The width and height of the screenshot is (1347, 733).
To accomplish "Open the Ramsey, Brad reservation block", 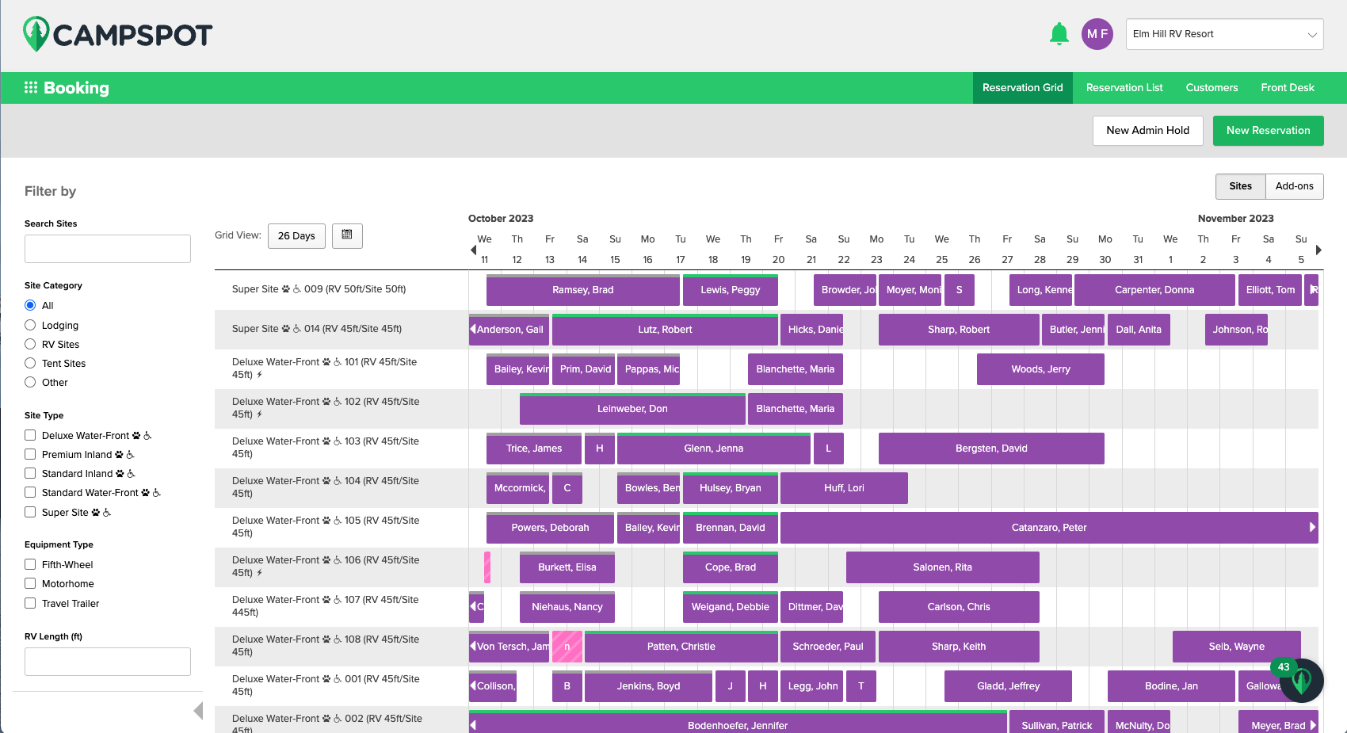I will 582,289.
